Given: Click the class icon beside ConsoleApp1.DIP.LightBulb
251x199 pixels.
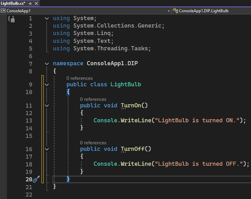Looking at the screenshot, I should (175, 11).
